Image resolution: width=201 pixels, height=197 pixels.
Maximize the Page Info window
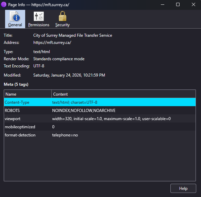pos(178,5)
